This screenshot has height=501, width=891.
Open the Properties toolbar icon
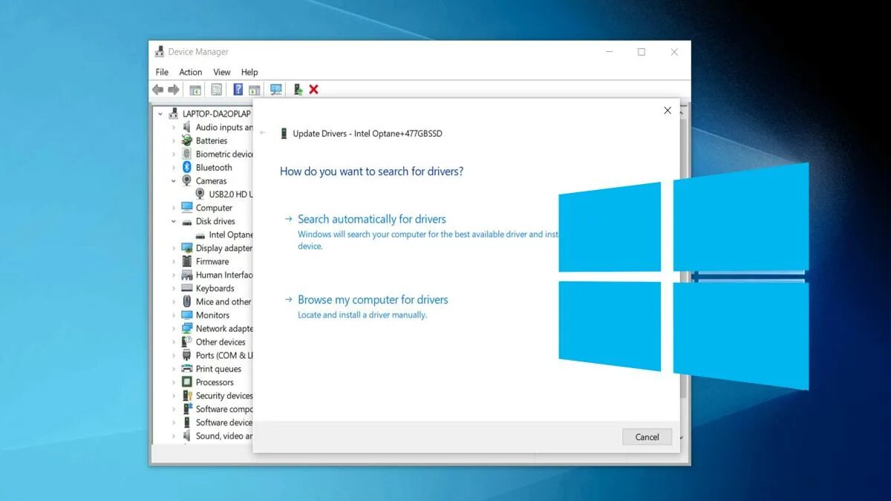216,90
